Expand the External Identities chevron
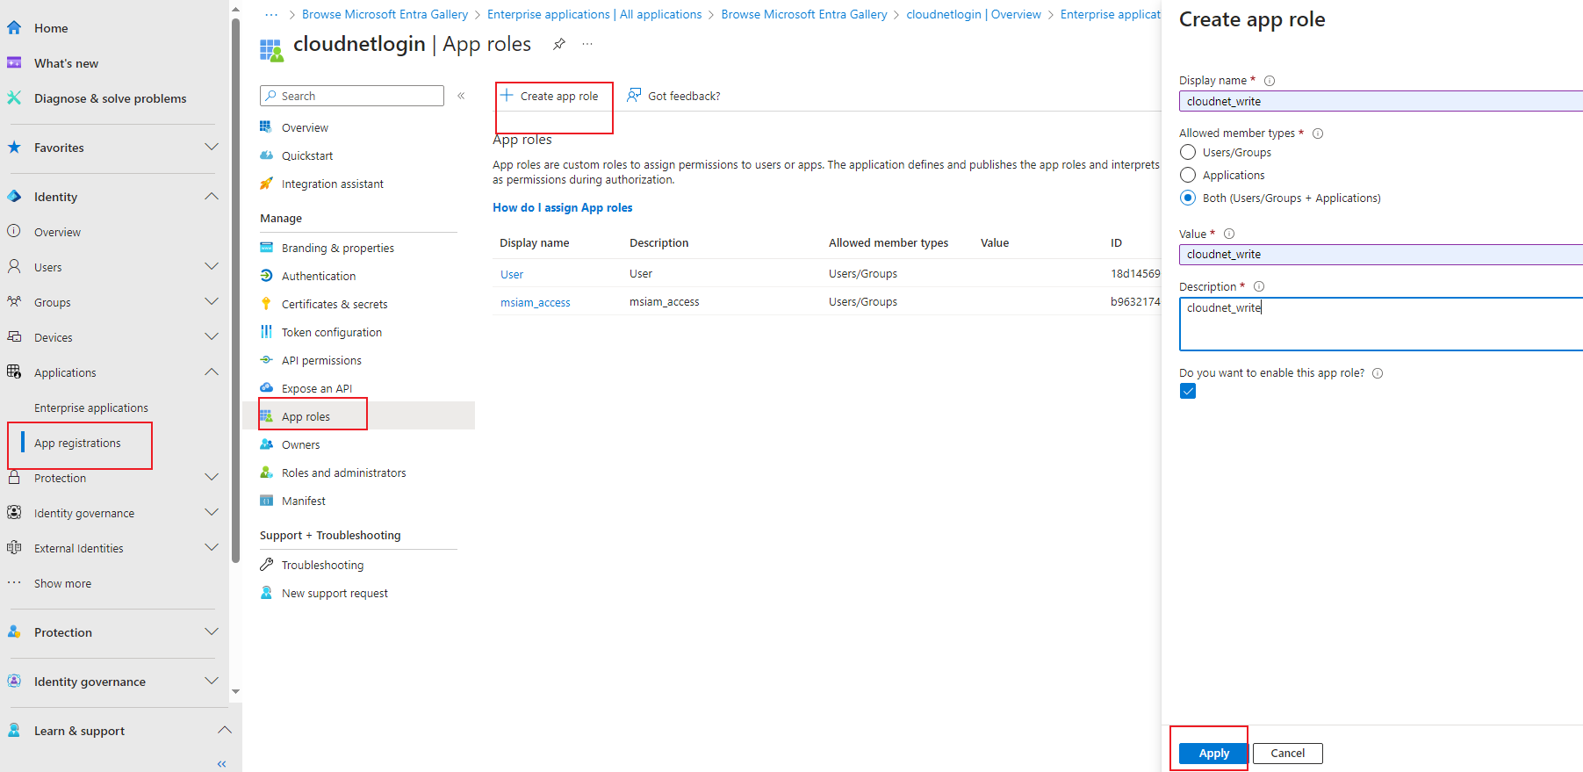Screen dimensions: 1583x772 (x=211, y=547)
